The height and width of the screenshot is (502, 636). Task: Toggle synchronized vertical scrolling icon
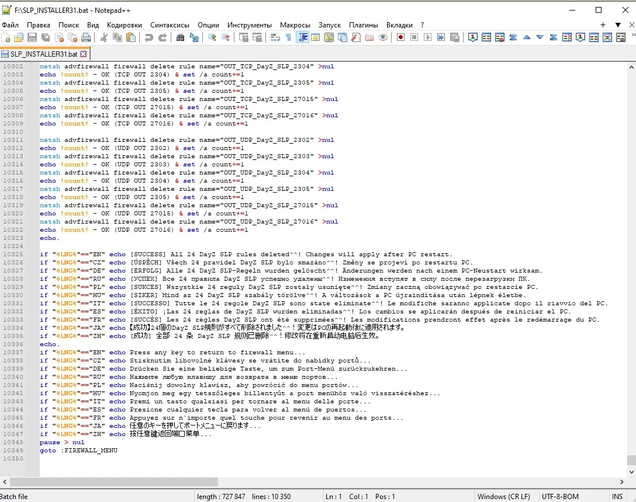click(243, 38)
